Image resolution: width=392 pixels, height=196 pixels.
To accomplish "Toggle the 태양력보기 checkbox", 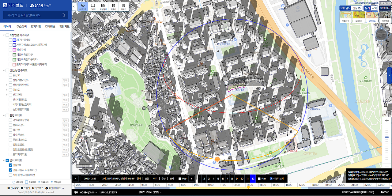I will coord(271,179).
